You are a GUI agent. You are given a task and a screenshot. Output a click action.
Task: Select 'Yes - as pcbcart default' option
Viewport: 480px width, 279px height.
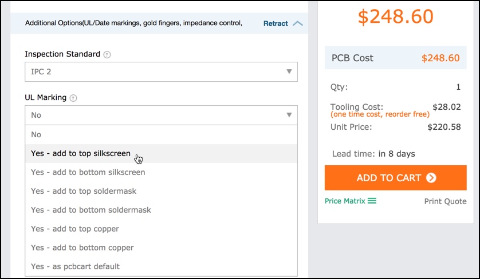[75, 266]
